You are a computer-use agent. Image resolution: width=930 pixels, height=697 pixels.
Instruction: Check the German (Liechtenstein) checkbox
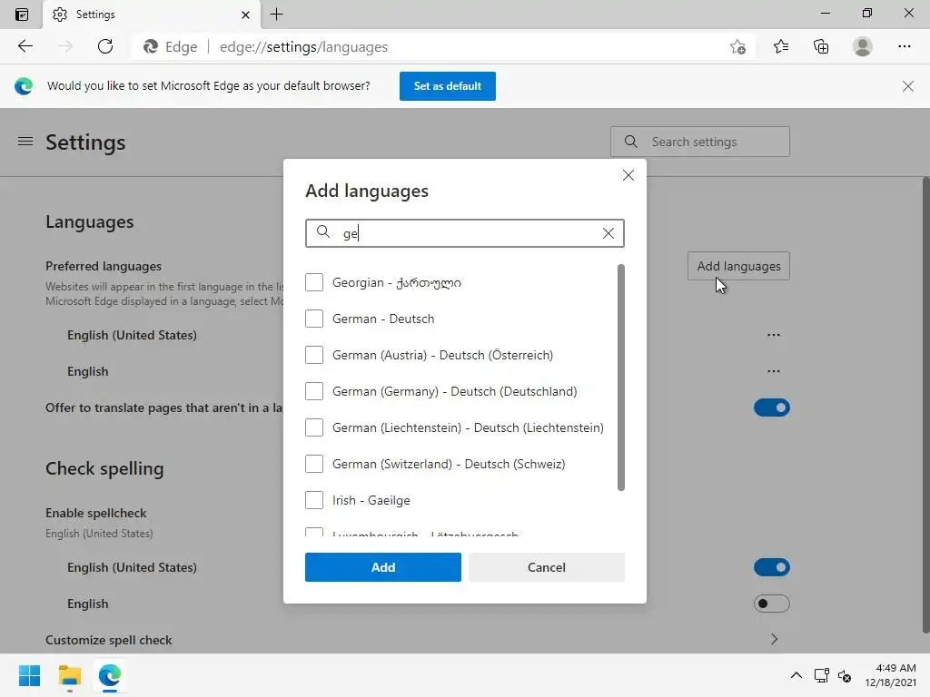point(313,427)
